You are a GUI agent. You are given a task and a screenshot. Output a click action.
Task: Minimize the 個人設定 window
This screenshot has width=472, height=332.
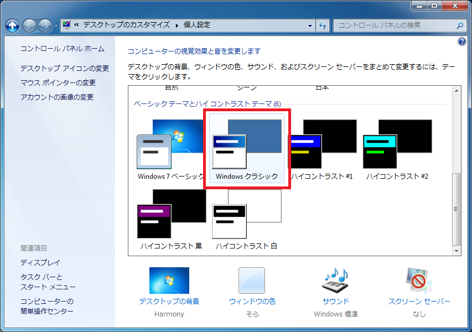[x=419, y=6]
